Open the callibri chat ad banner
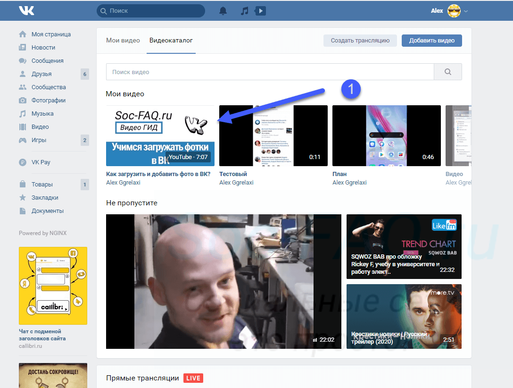This screenshot has height=388, width=513. click(53, 286)
